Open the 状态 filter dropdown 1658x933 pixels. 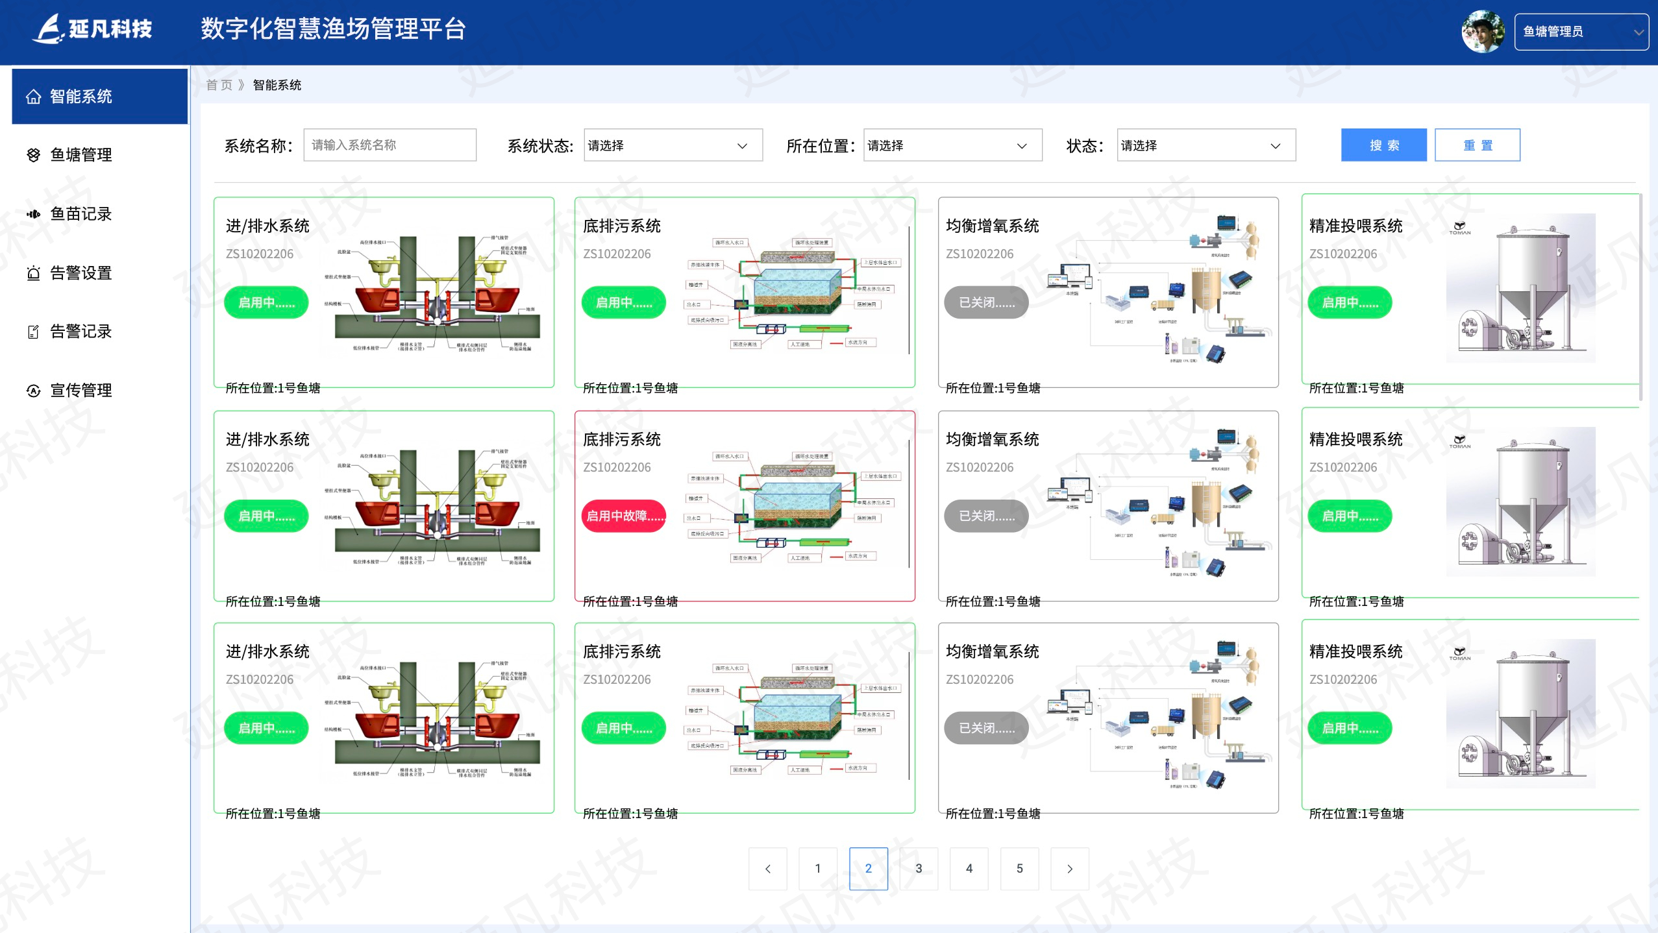click(x=1206, y=145)
